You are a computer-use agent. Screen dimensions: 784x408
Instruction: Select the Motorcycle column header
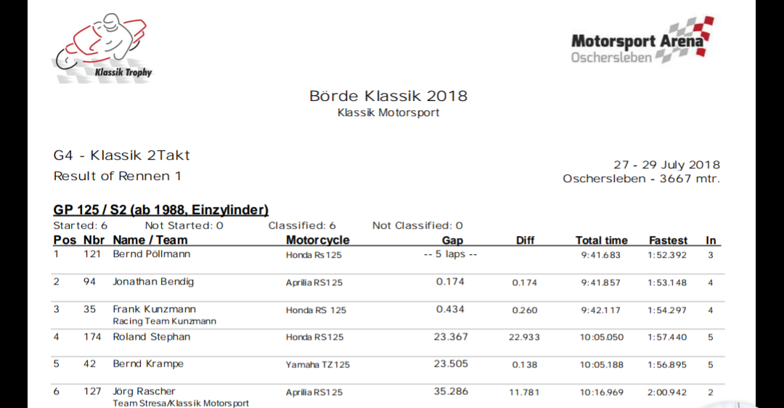tap(317, 240)
